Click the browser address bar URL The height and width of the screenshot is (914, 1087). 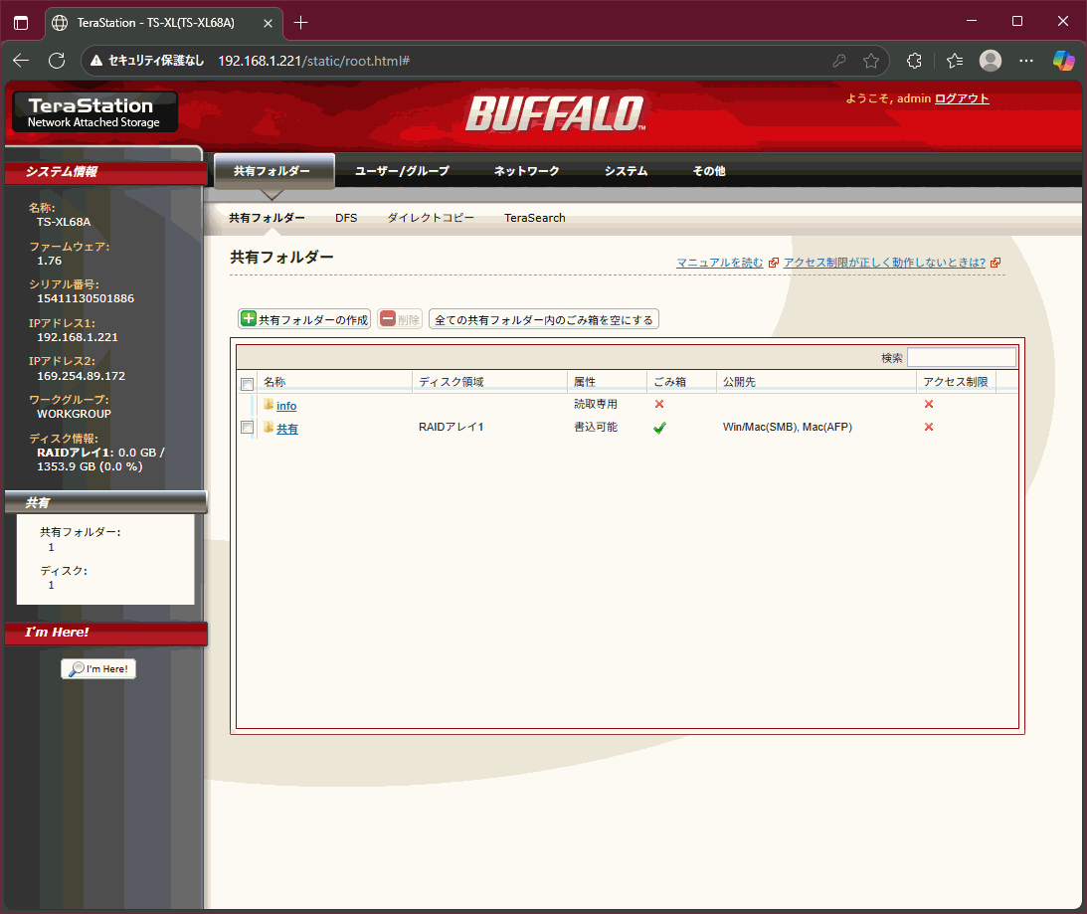pyautogui.click(x=314, y=61)
